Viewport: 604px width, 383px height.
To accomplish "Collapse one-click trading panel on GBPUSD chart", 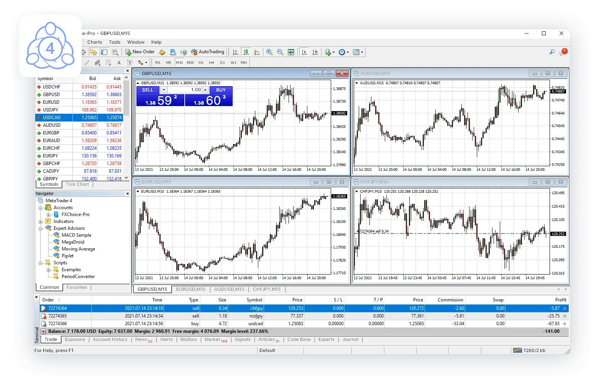I will 138,83.
